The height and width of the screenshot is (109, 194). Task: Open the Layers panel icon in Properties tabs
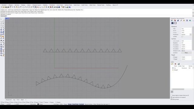pyautogui.click(x=175, y=20)
